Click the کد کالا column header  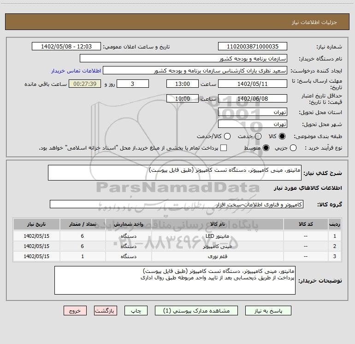click(x=306, y=224)
